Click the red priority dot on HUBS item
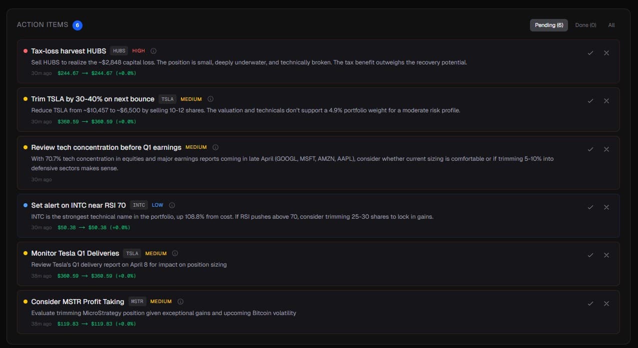This screenshot has height=348, width=638. [25, 50]
